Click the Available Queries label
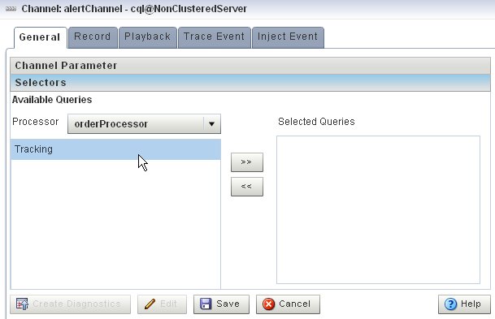This screenshot has height=319, width=495. point(52,100)
